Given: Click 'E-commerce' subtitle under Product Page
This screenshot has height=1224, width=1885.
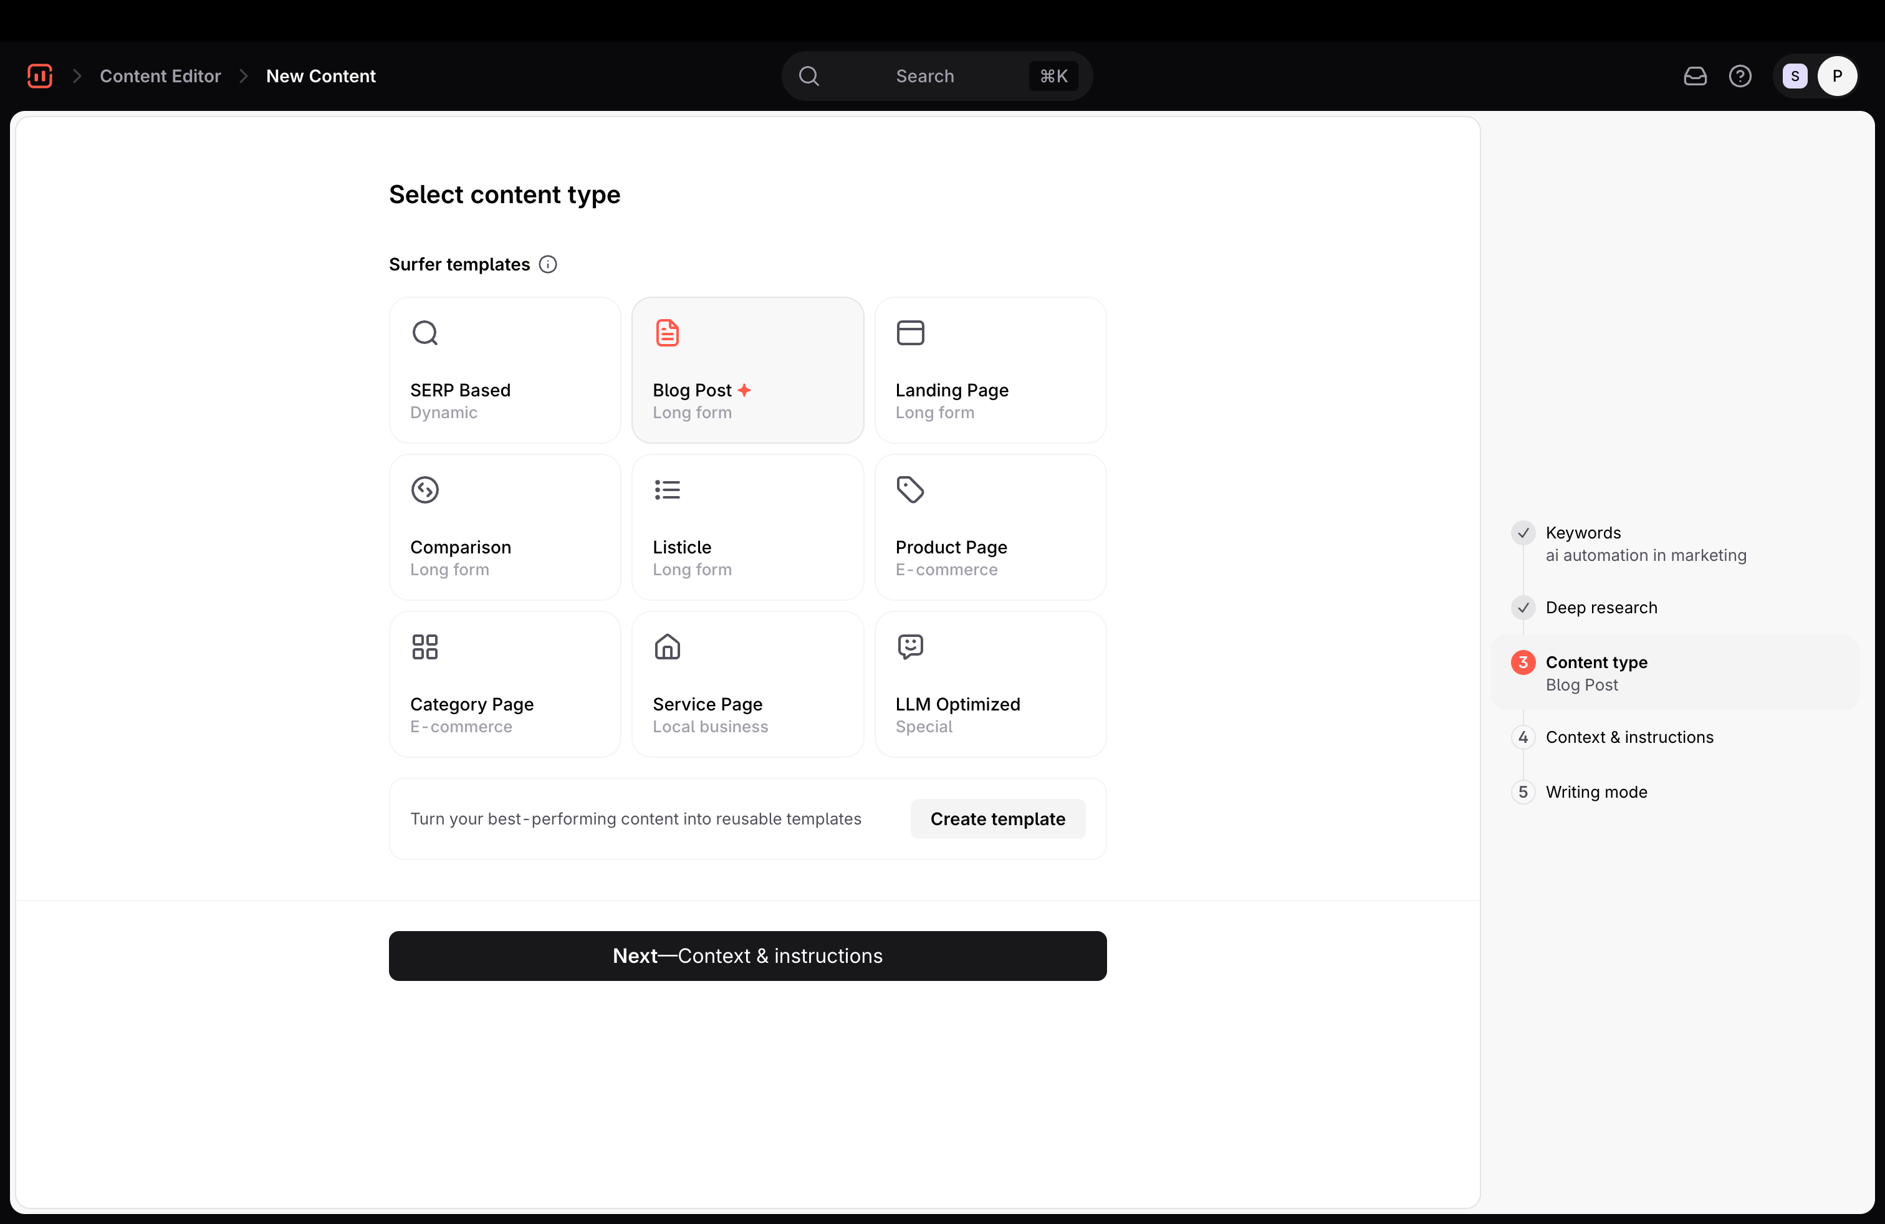Looking at the screenshot, I should pyautogui.click(x=946, y=569).
